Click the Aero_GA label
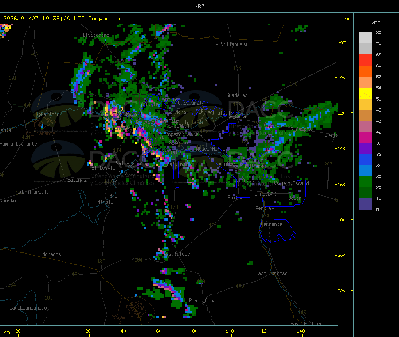399x337 pixels. coord(265,208)
